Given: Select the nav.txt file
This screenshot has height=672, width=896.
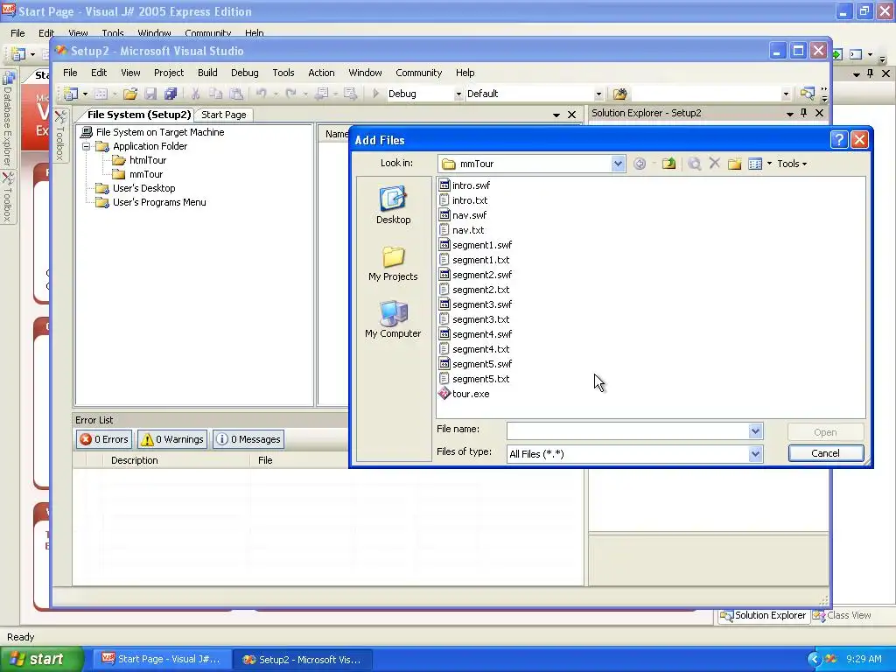Looking at the screenshot, I should [x=462, y=230].
